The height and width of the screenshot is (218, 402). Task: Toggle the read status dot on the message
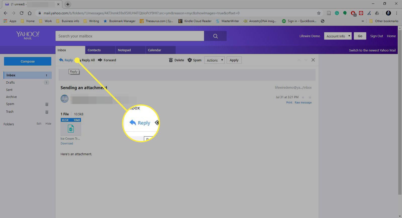pyautogui.click(x=303, y=97)
